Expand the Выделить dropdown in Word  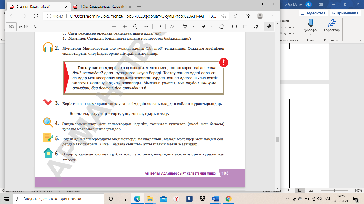[x=296, y=33]
